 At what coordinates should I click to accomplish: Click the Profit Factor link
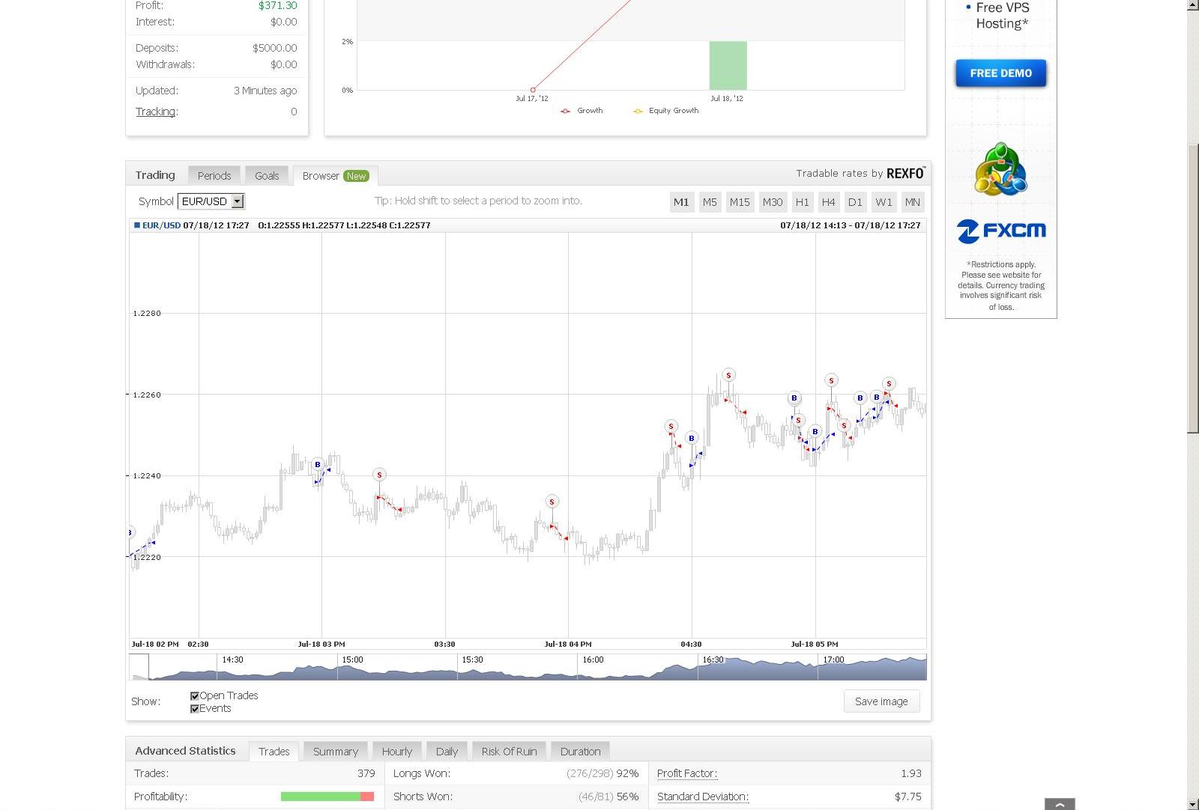[x=687, y=773]
